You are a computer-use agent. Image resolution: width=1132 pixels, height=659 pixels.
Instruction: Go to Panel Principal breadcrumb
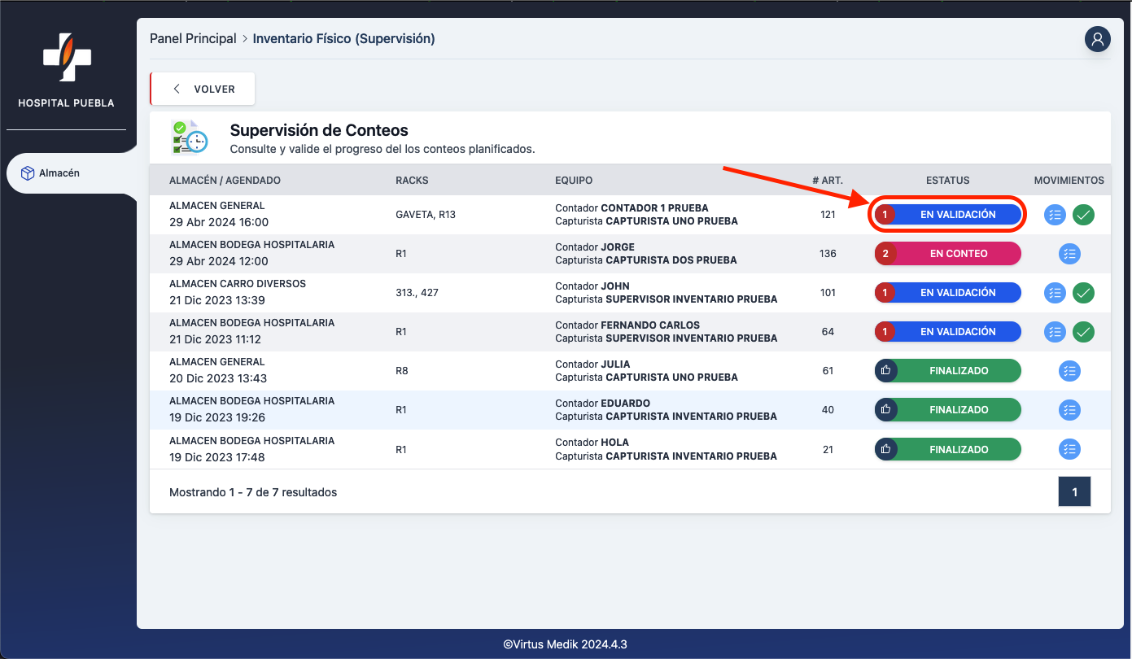click(193, 39)
